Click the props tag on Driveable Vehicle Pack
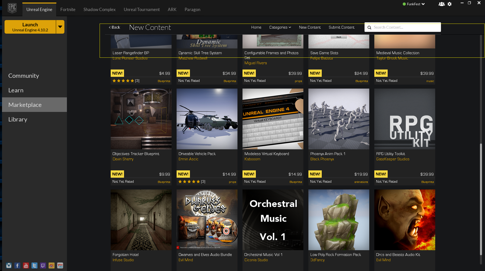The height and width of the screenshot is (271, 485). click(232, 182)
